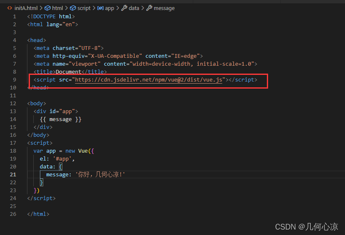This screenshot has height=235, width=345.
Task: Click the <body> opening tag
Action: click(x=37, y=104)
